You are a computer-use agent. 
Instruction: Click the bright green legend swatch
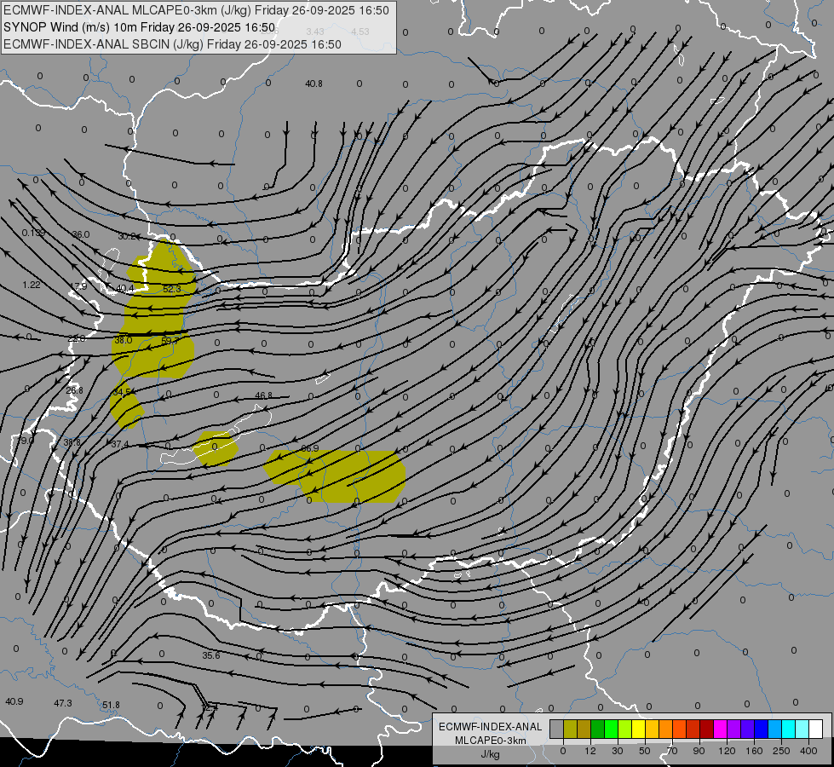point(611,729)
